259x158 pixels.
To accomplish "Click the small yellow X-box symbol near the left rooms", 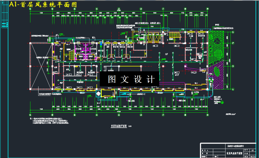I will 55,58.
